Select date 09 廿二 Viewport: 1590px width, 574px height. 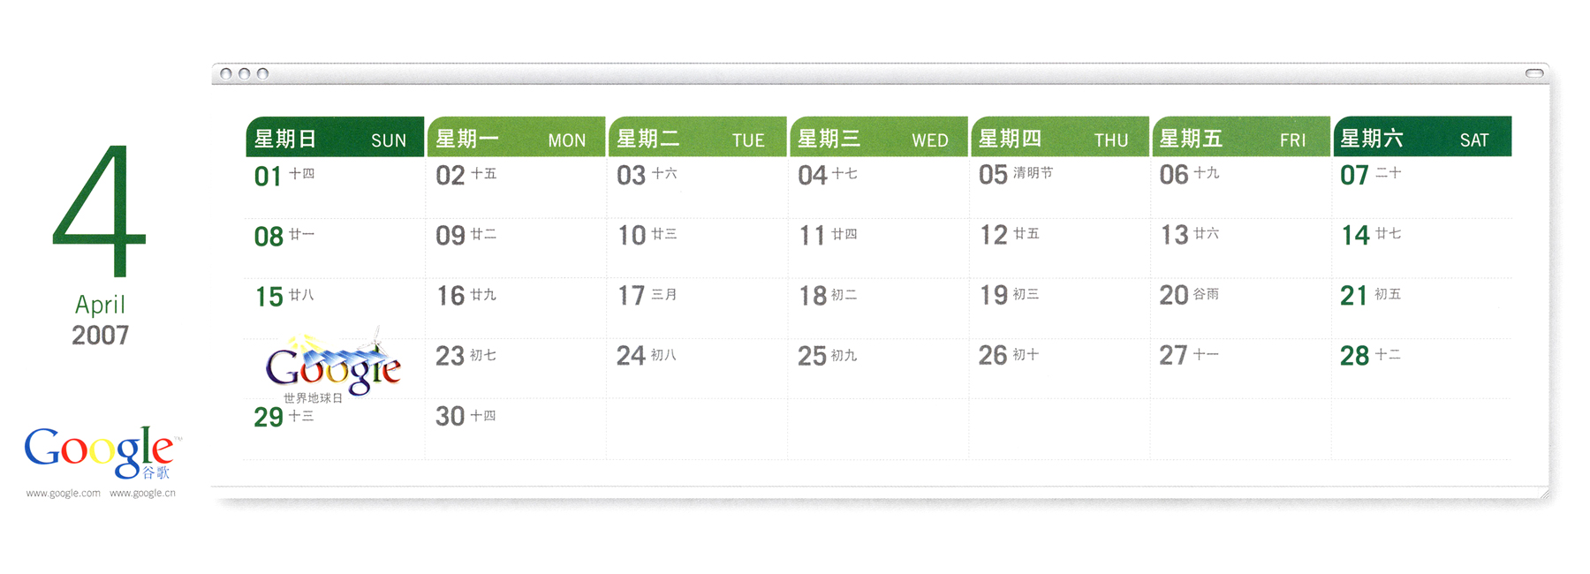click(x=466, y=235)
